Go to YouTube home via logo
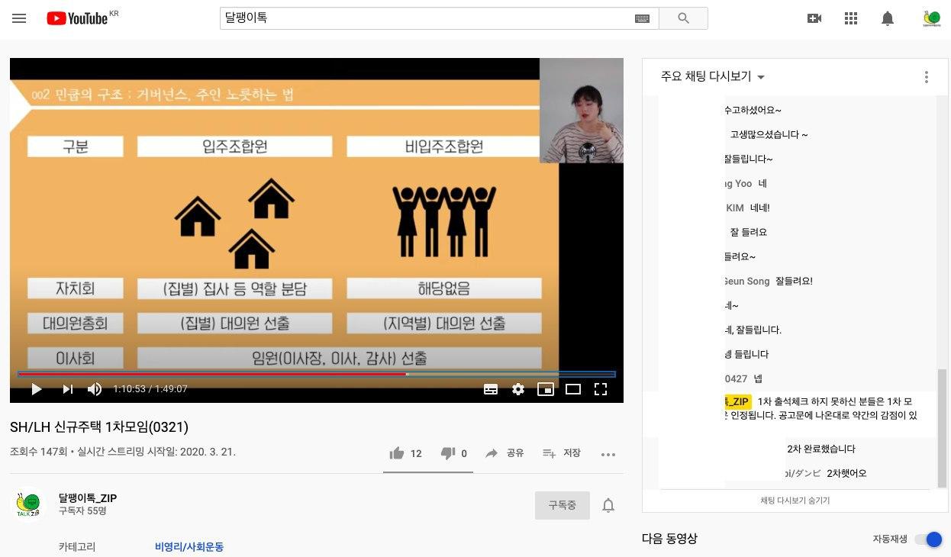The height and width of the screenshot is (557, 951). 78,18
